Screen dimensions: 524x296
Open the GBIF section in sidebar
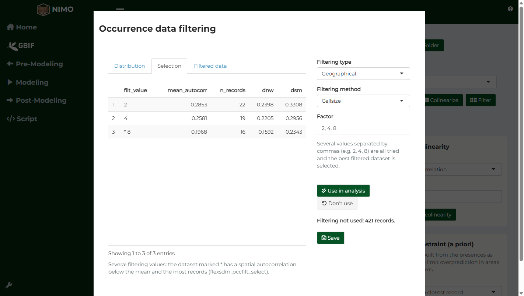click(21, 46)
